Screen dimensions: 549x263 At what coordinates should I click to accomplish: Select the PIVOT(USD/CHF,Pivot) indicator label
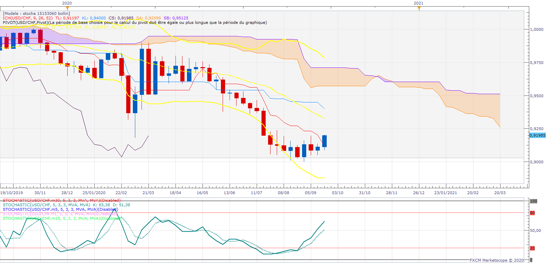[135, 22]
